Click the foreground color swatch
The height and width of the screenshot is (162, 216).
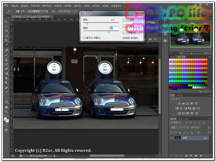click(5, 119)
